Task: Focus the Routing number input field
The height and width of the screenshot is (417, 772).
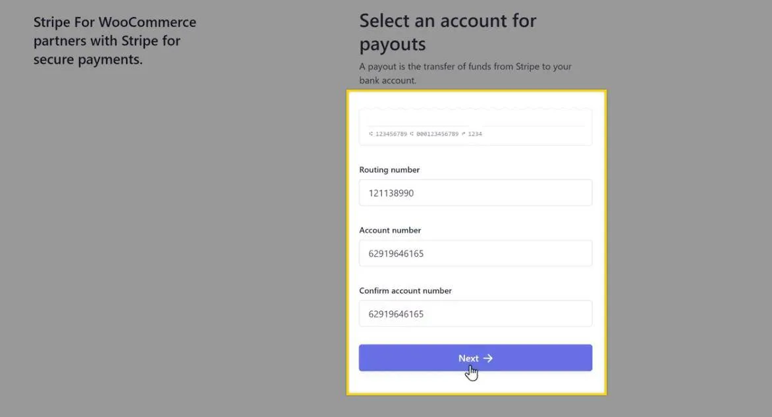Action: (x=475, y=193)
